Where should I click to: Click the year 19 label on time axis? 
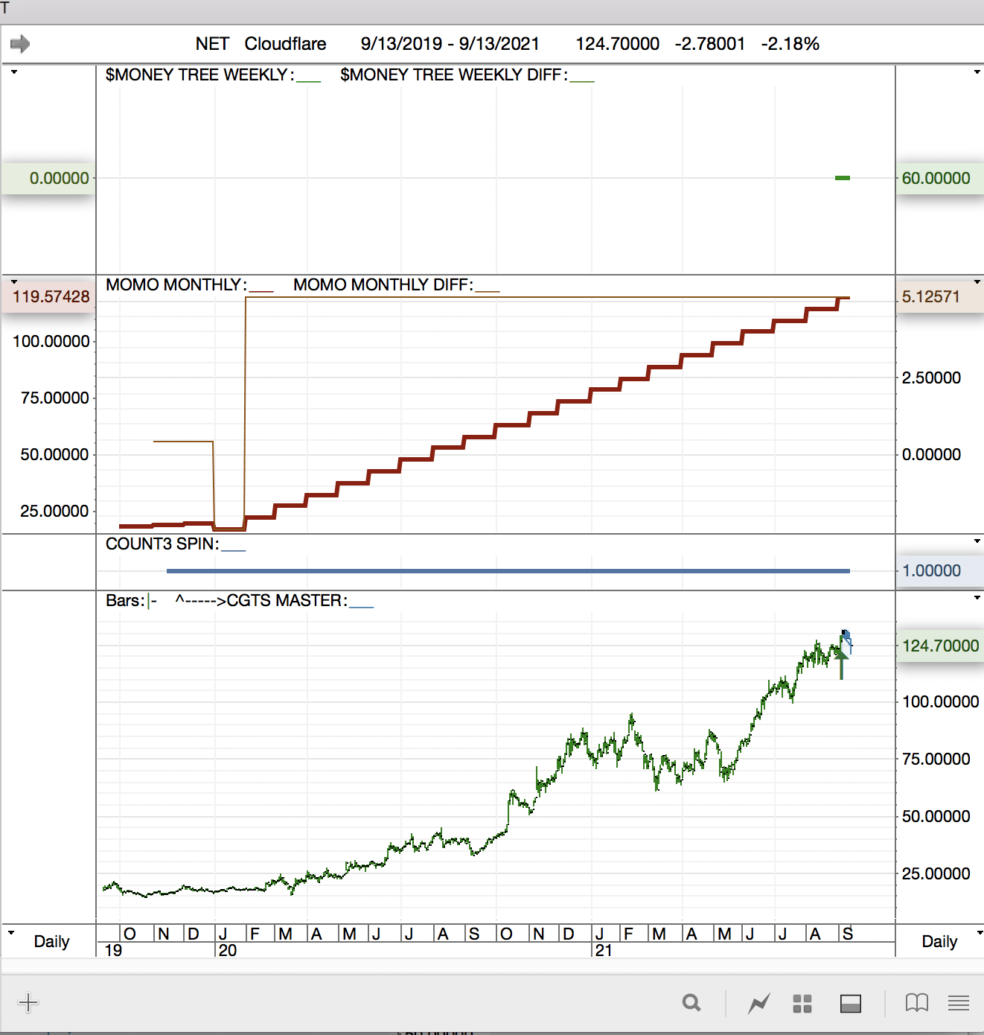pyautogui.click(x=113, y=950)
